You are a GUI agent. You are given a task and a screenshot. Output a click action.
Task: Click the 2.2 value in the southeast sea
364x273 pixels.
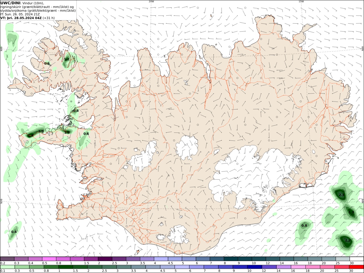click(348, 240)
